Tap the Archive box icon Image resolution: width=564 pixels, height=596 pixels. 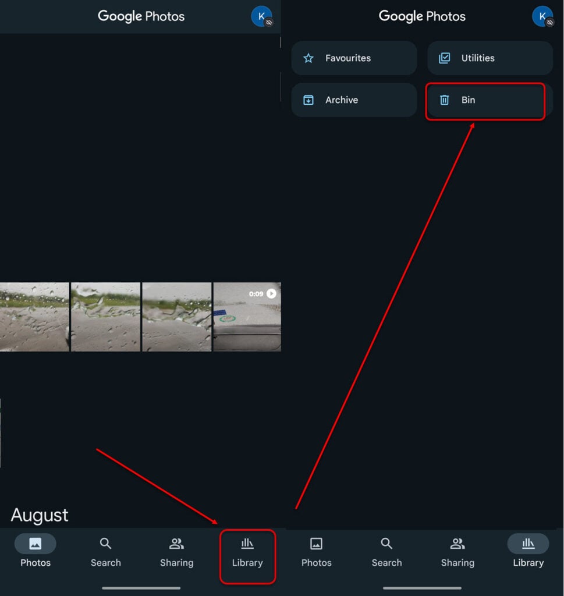308,100
